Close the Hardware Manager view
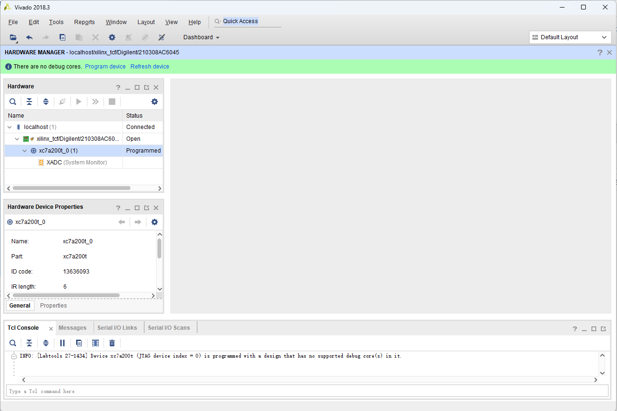Viewport: 617px width, 411px height. pyautogui.click(x=609, y=52)
